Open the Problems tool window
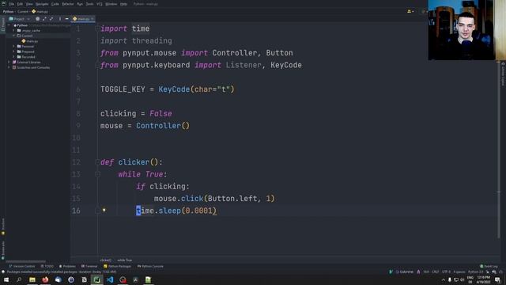The height and width of the screenshot is (285, 506). [67, 266]
